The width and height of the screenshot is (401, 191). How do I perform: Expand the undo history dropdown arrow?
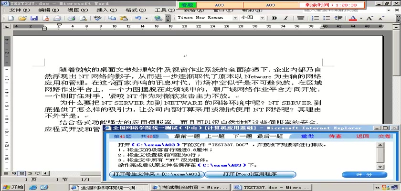click(147, 18)
